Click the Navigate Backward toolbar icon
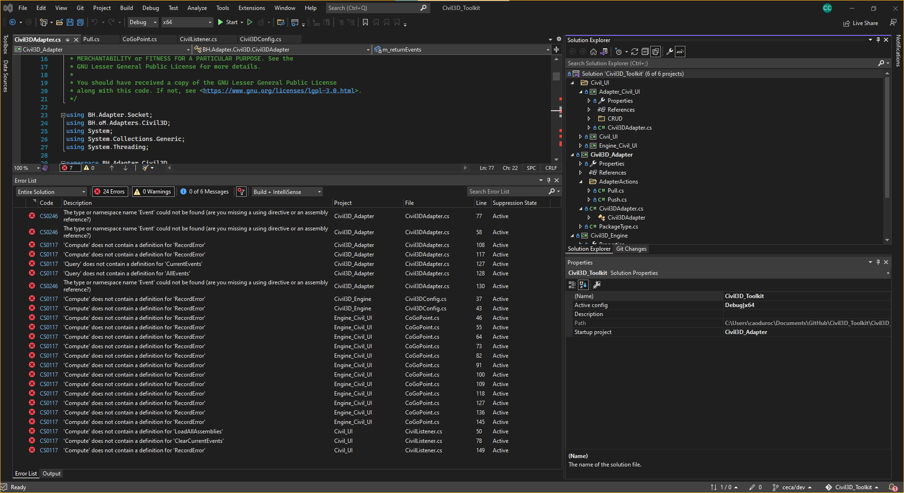Screen dimensions: 904x493 12,22
